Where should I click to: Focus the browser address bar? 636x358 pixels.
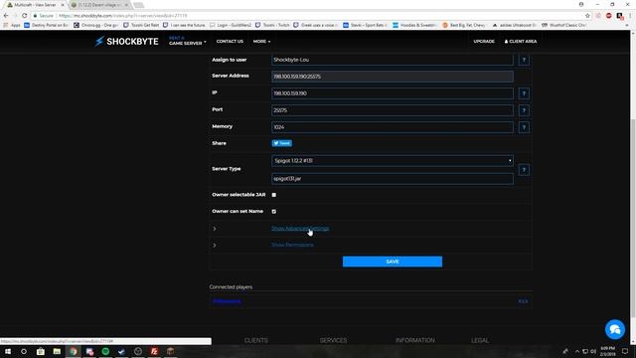point(308,16)
